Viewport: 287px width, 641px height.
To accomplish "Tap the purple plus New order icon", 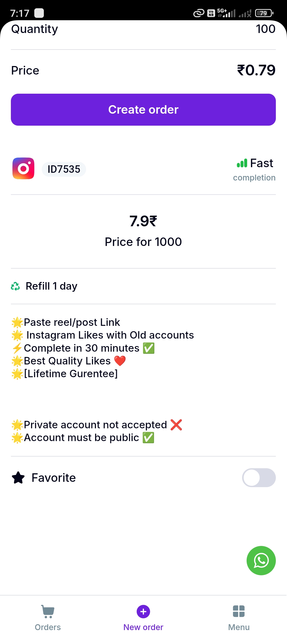I will 143,611.
